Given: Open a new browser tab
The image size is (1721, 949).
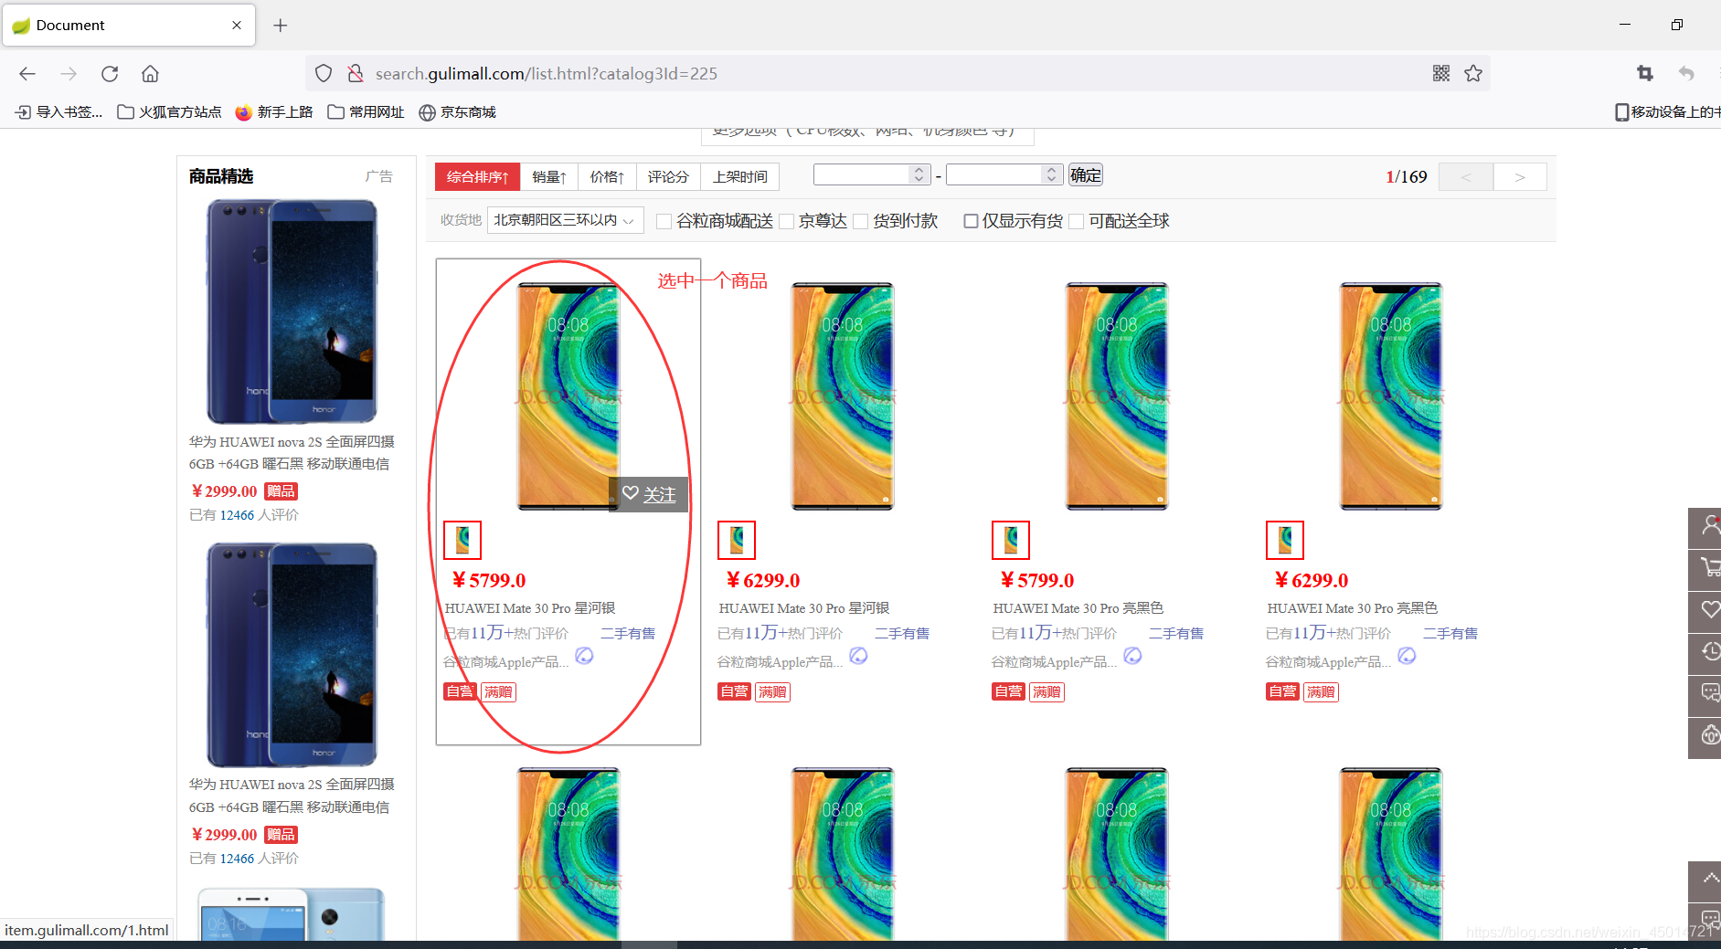Looking at the screenshot, I should point(281,26).
